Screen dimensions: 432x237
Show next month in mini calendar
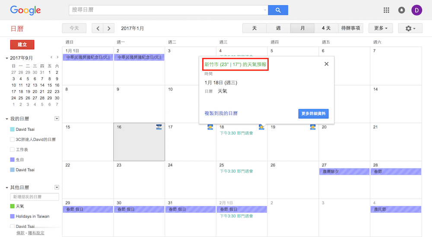pyautogui.click(x=57, y=57)
